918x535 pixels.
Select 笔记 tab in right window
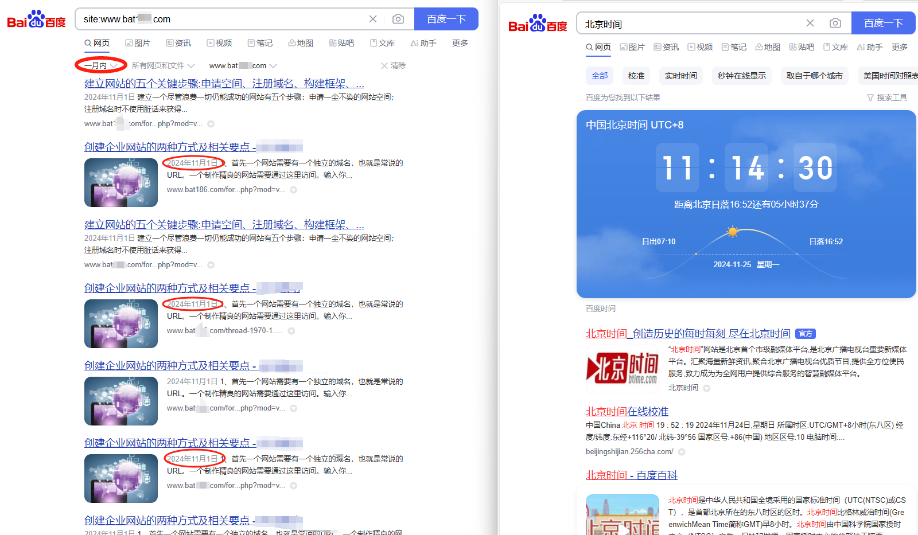(x=734, y=47)
